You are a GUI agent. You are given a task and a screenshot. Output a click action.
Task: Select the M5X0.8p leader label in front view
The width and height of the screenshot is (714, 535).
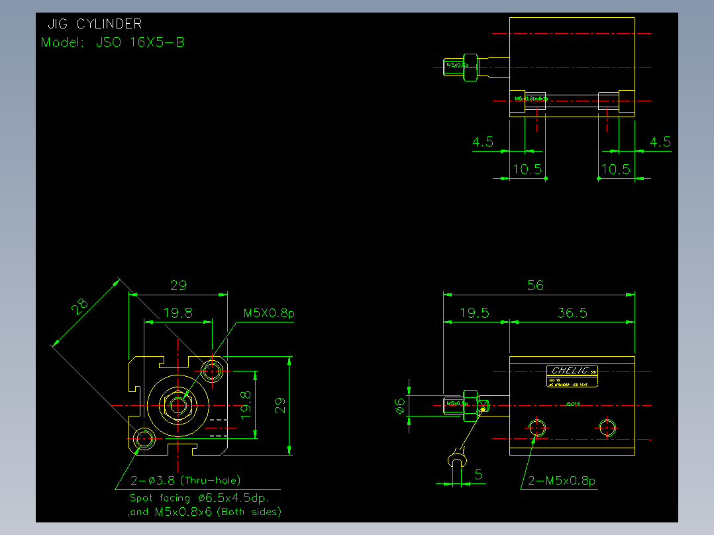(269, 313)
